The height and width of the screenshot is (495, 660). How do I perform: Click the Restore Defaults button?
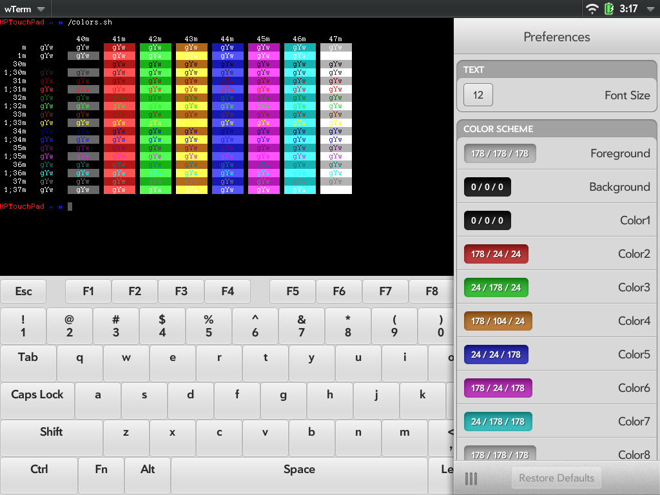pos(556,478)
